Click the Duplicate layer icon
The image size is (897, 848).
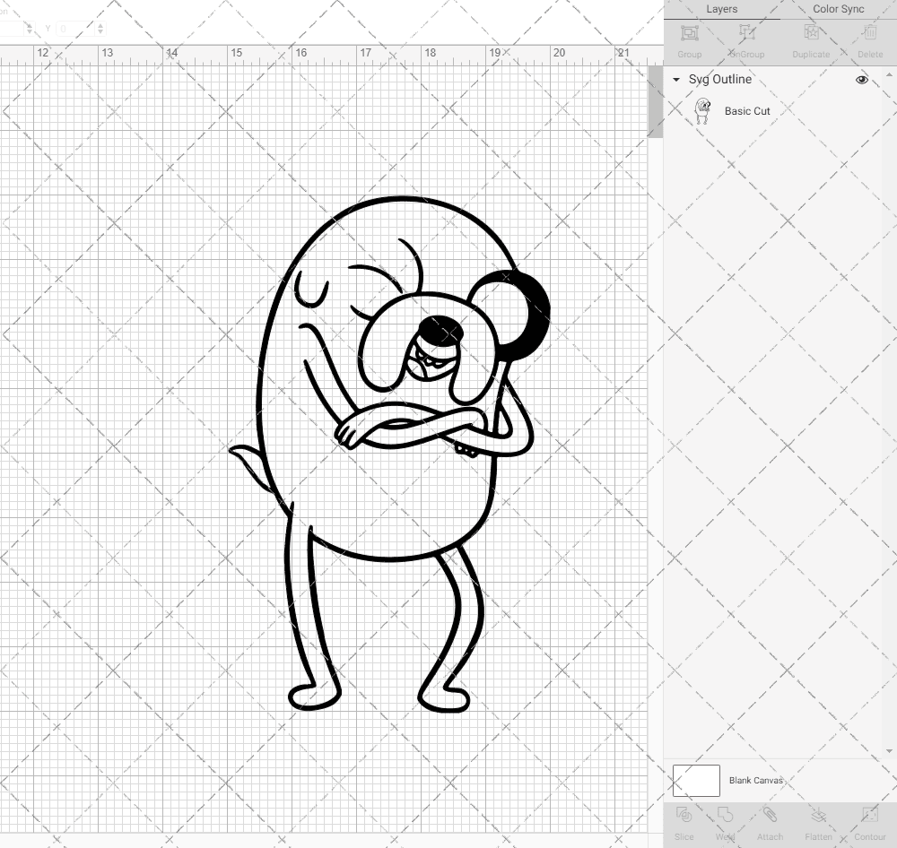[811, 33]
